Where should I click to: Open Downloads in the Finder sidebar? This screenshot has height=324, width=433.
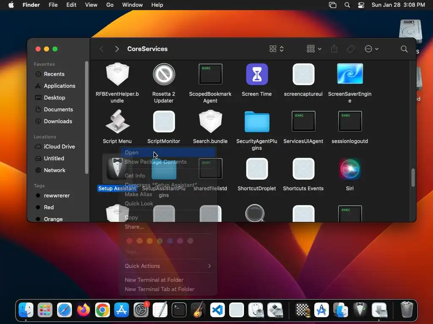(x=59, y=121)
